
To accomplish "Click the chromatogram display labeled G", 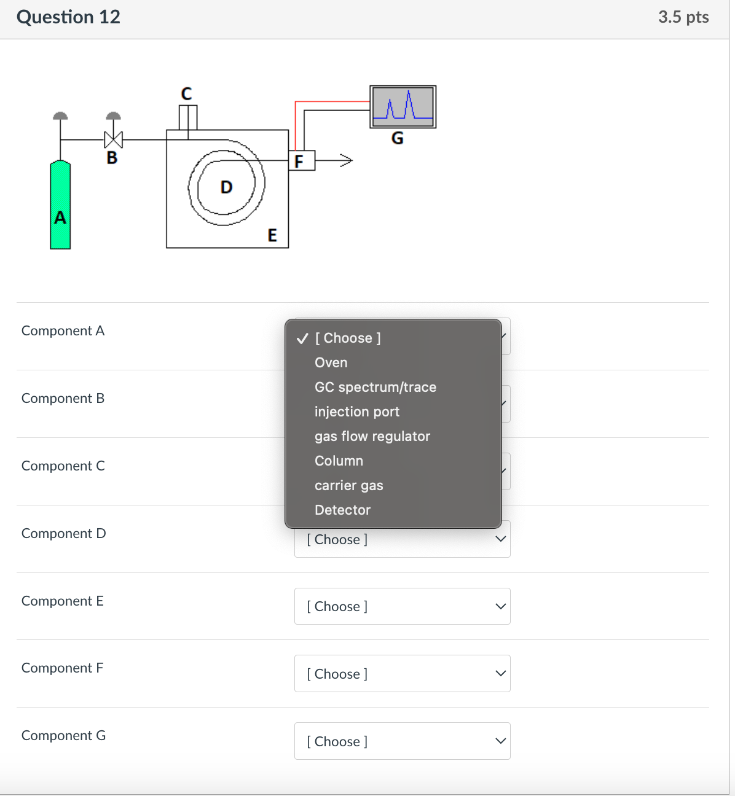I will click(403, 106).
